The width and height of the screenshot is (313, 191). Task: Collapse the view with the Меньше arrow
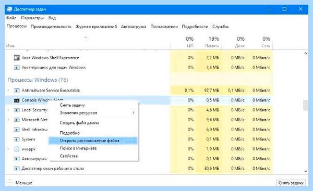[9, 183]
